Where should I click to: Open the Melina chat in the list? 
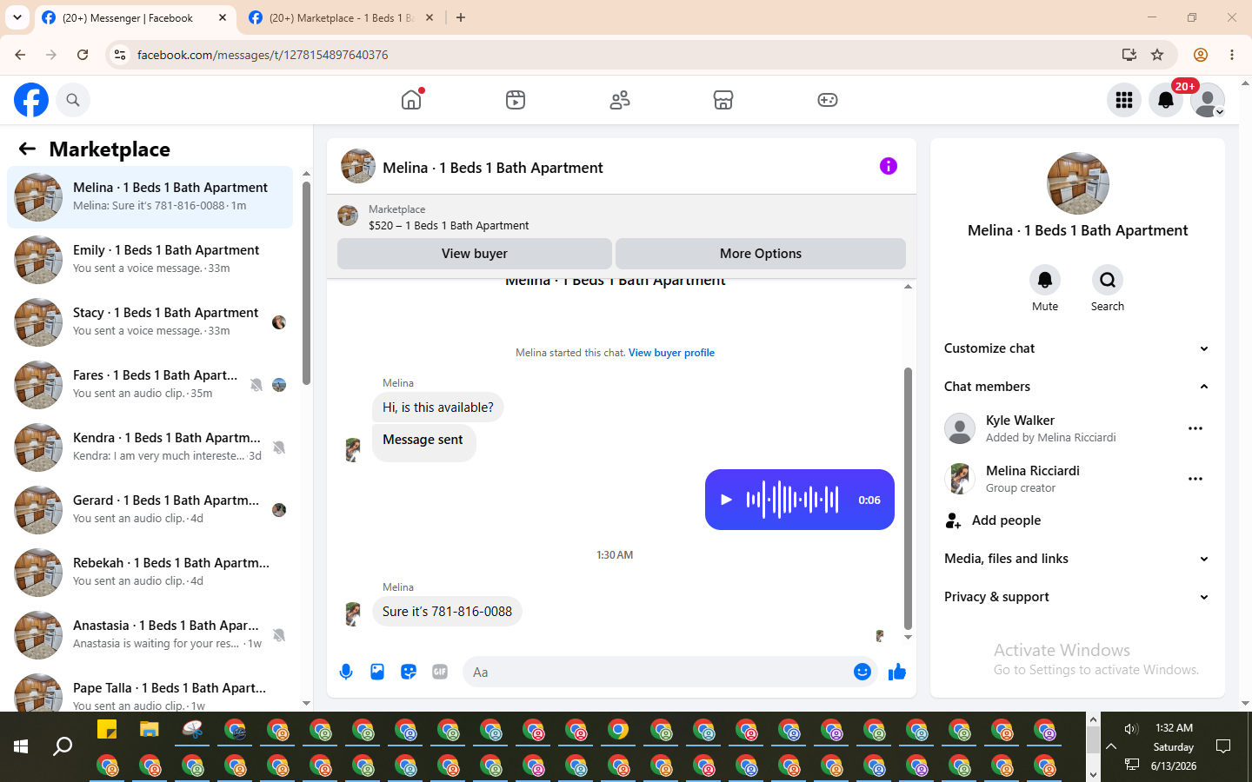(x=150, y=197)
